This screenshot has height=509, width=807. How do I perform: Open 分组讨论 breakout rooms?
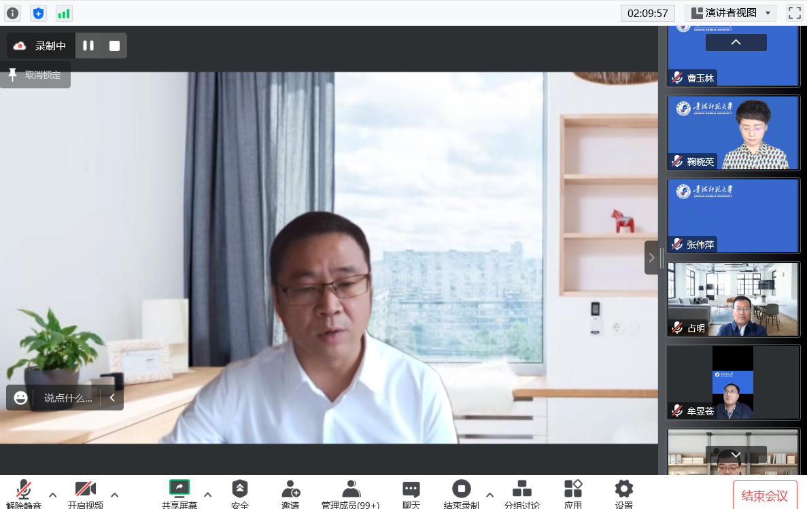[521, 493]
